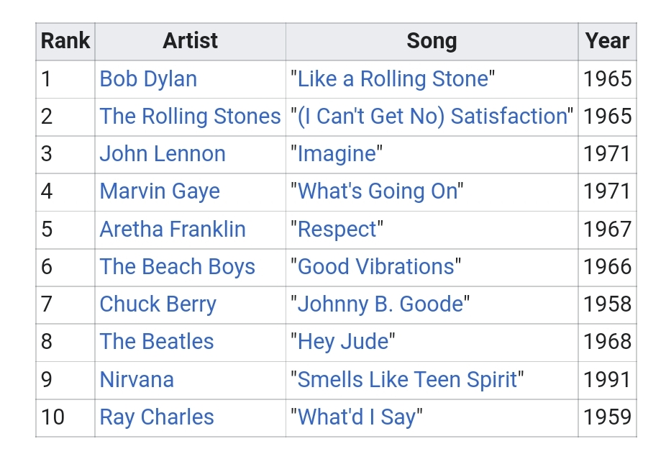Open the Bob Dylan artist link

click(148, 79)
